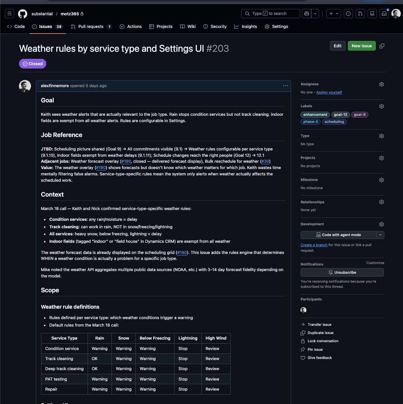Click the 'PAT testing' table cell
Screen dimensions: 403x404
tap(64, 379)
